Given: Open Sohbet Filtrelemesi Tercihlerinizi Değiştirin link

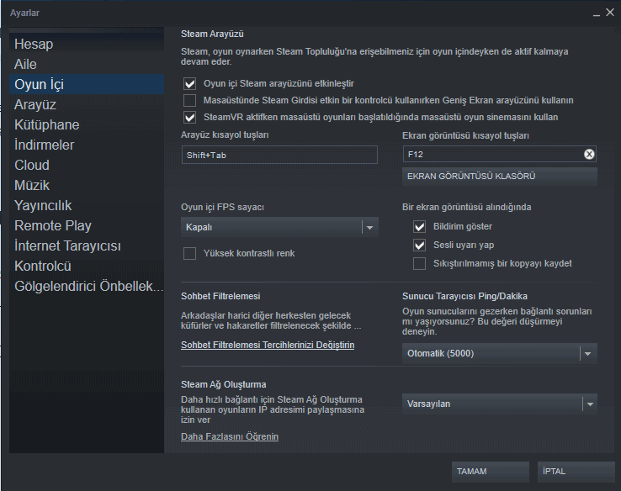Looking at the screenshot, I should point(268,346).
